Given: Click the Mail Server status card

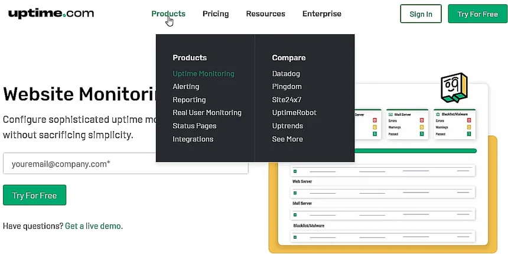Looking at the screenshot, I should tap(407, 125).
